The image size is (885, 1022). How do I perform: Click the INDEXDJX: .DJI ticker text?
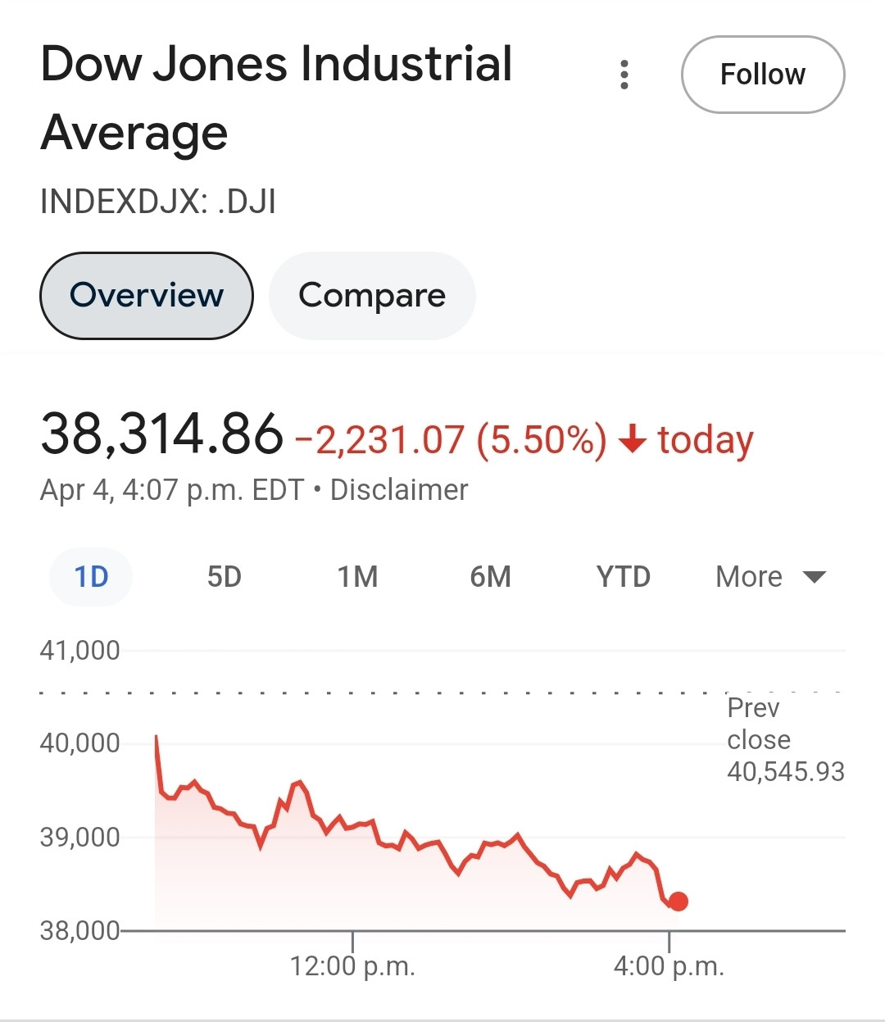(x=158, y=202)
